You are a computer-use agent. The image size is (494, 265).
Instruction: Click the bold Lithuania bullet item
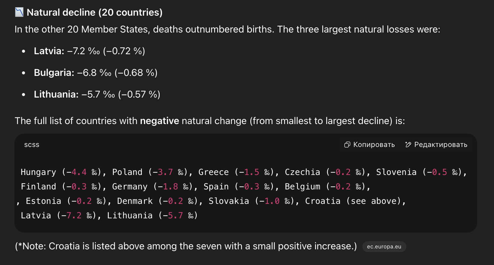(97, 94)
